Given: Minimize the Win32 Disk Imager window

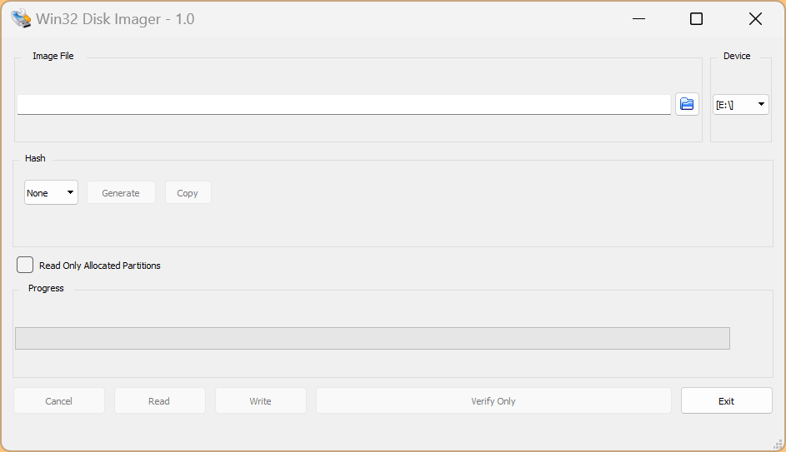Looking at the screenshot, I should pos(638,19).
